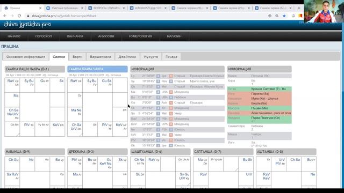Click the blue icon in Gu row
The image size is (344, 193).
(158, 102)
